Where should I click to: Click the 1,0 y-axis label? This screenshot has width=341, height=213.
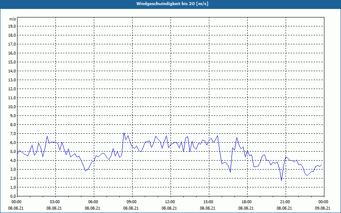click(x=13, y=187)
